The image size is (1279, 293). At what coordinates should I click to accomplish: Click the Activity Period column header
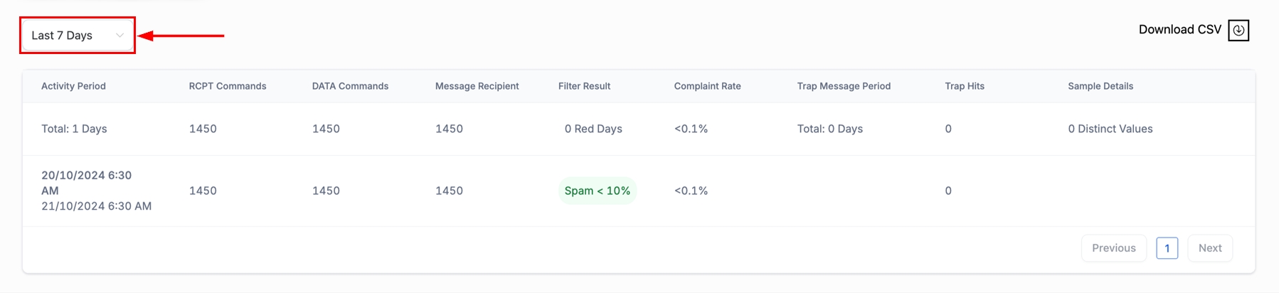click(73, 86)
